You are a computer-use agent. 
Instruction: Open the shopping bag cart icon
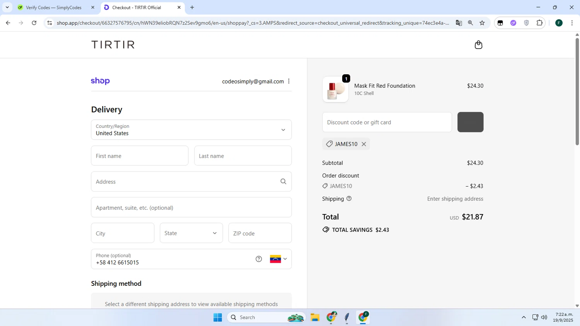pyautogui.click(x=478, y=45)
